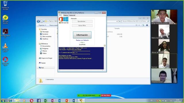The width and height of the screenshot is (184, 103).
Task: Click the Tamaño column header
Action: coord(117,29)
